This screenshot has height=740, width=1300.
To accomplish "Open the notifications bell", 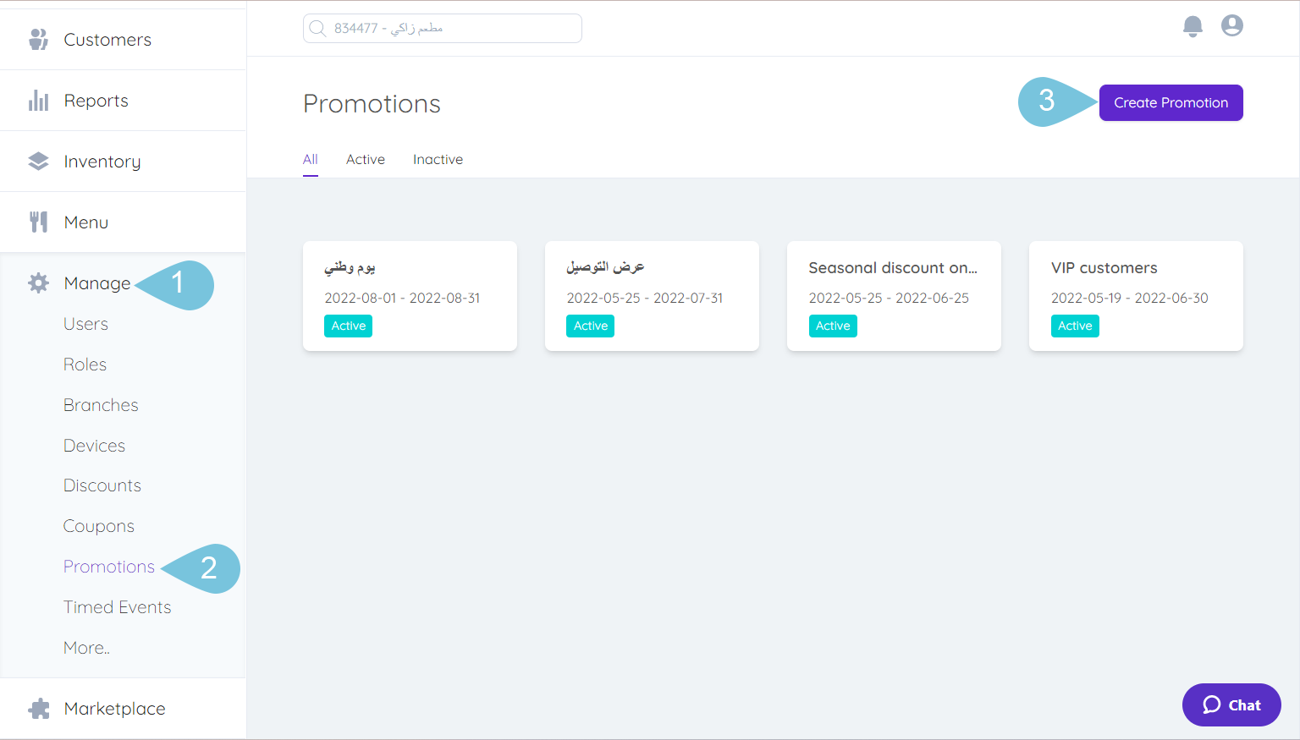I will point(1193,26).
